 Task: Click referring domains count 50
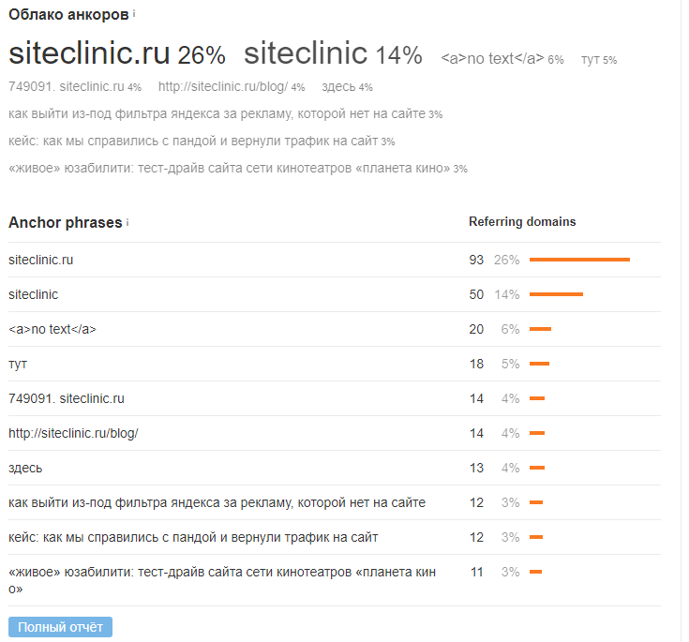476,294
